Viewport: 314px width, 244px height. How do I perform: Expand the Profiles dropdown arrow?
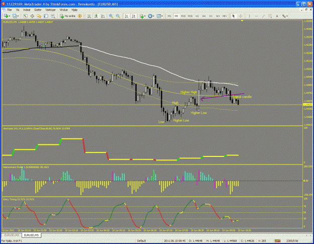[18, 16]
